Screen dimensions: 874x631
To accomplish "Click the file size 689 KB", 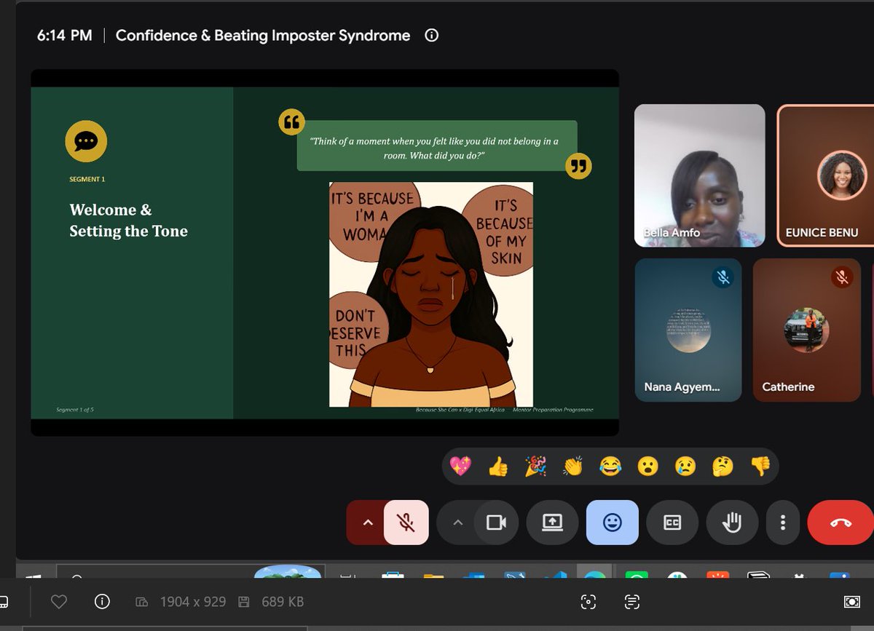I will click(283, 602).
